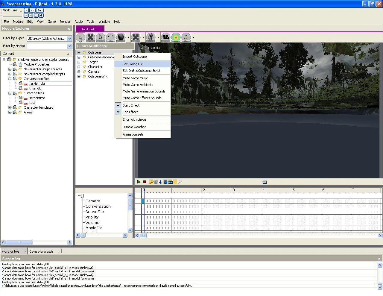Click the World Time single arrow button
Screen dimensions: 383x296
26,10
